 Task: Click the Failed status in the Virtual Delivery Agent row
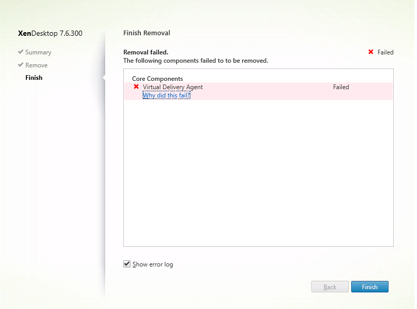pos(341,87)
